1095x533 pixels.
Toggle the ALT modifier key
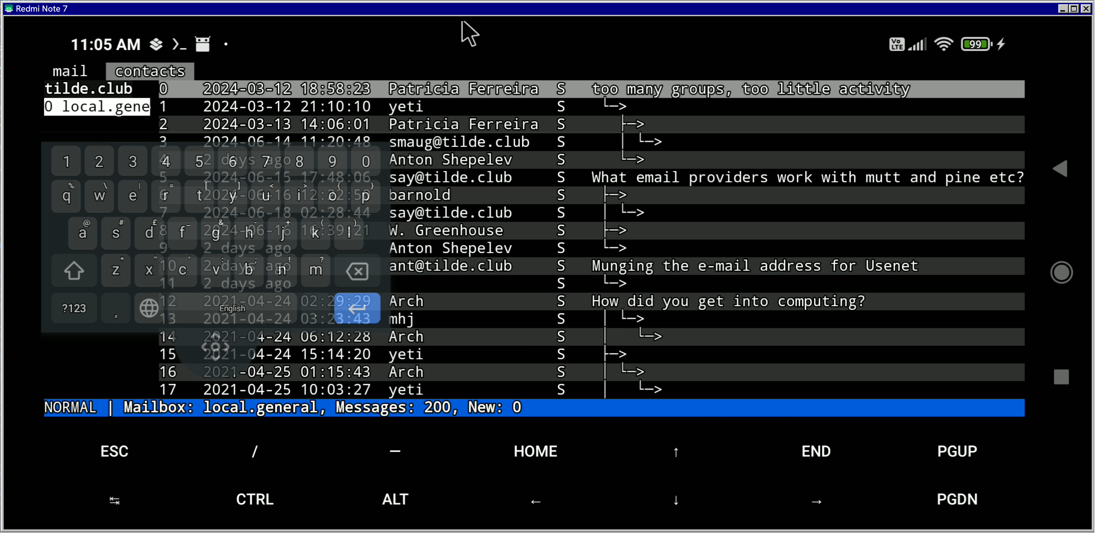395,499
